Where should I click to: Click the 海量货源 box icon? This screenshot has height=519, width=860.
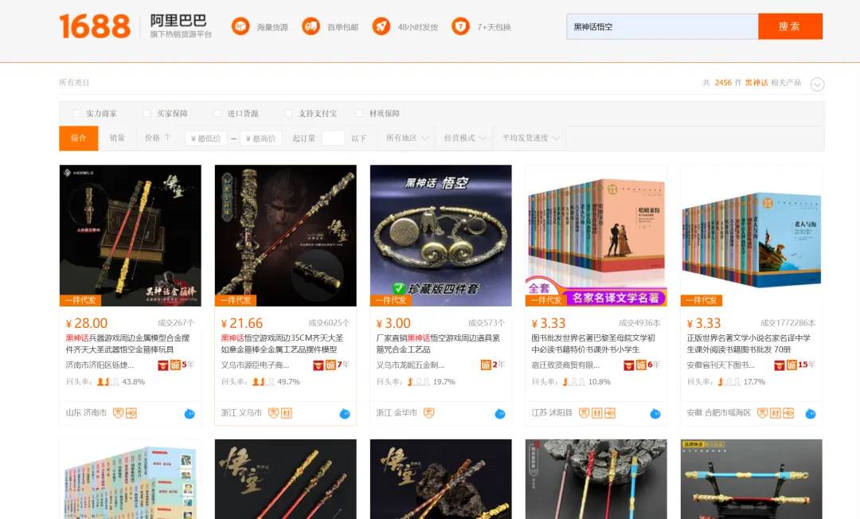pos(240,25)
